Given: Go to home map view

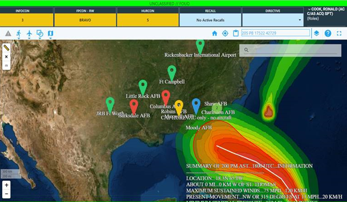Looking at the screenshot, I should tap(214, 34).
